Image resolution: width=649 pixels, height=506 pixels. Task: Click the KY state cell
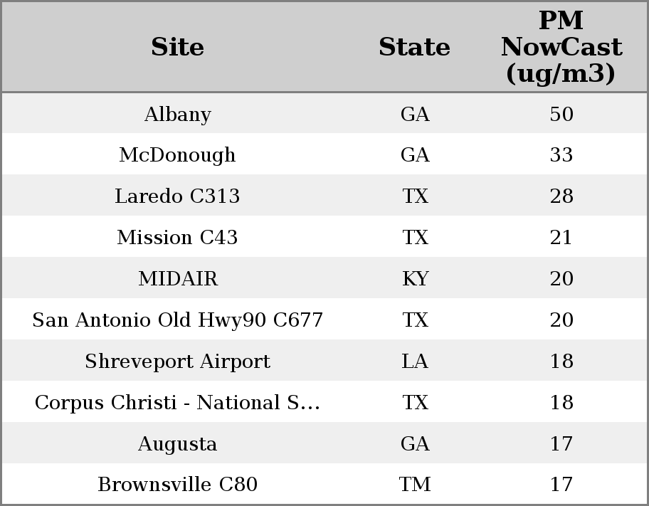click(x=415, y=279)
